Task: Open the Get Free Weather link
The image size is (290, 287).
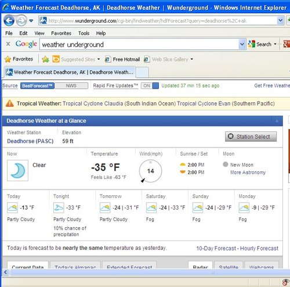Action: click(272, 85)
